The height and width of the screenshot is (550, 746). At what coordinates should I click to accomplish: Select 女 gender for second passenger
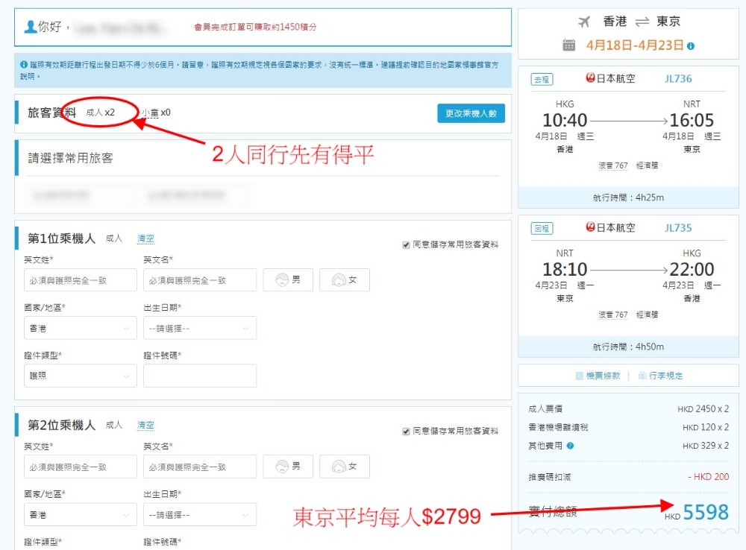pyautogui.click(x=345, y=467)
